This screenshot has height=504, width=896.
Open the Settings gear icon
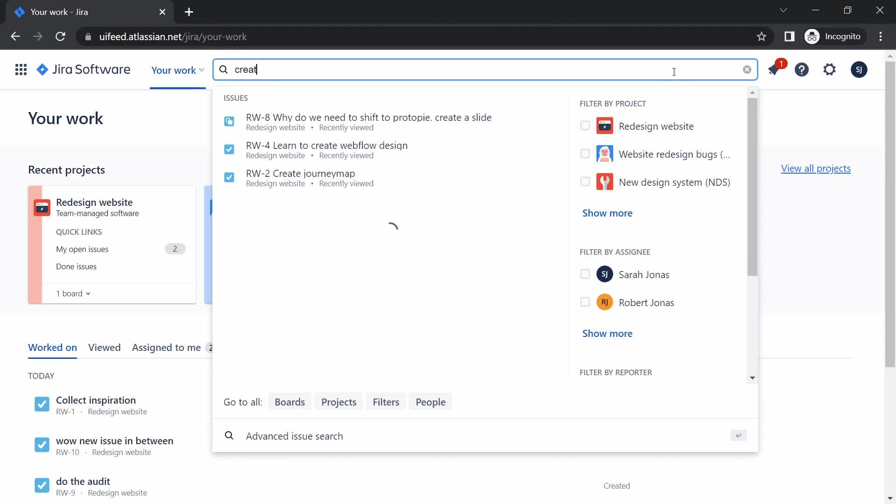(829, 70)
